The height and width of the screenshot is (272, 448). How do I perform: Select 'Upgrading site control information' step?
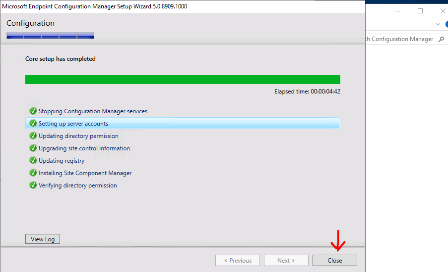[84, 148]
